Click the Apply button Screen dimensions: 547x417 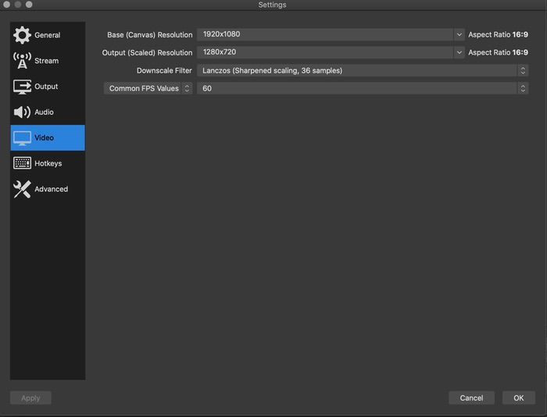coord(30,397)
